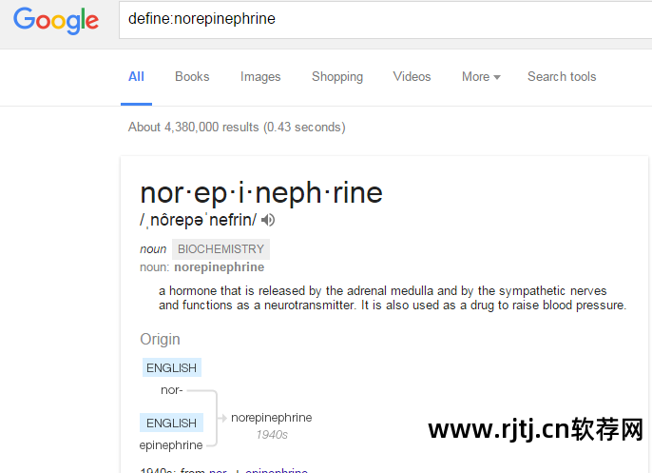This screenshot has height=473, width=652.
Task: Click the Origin section heading
Action: 160,340
